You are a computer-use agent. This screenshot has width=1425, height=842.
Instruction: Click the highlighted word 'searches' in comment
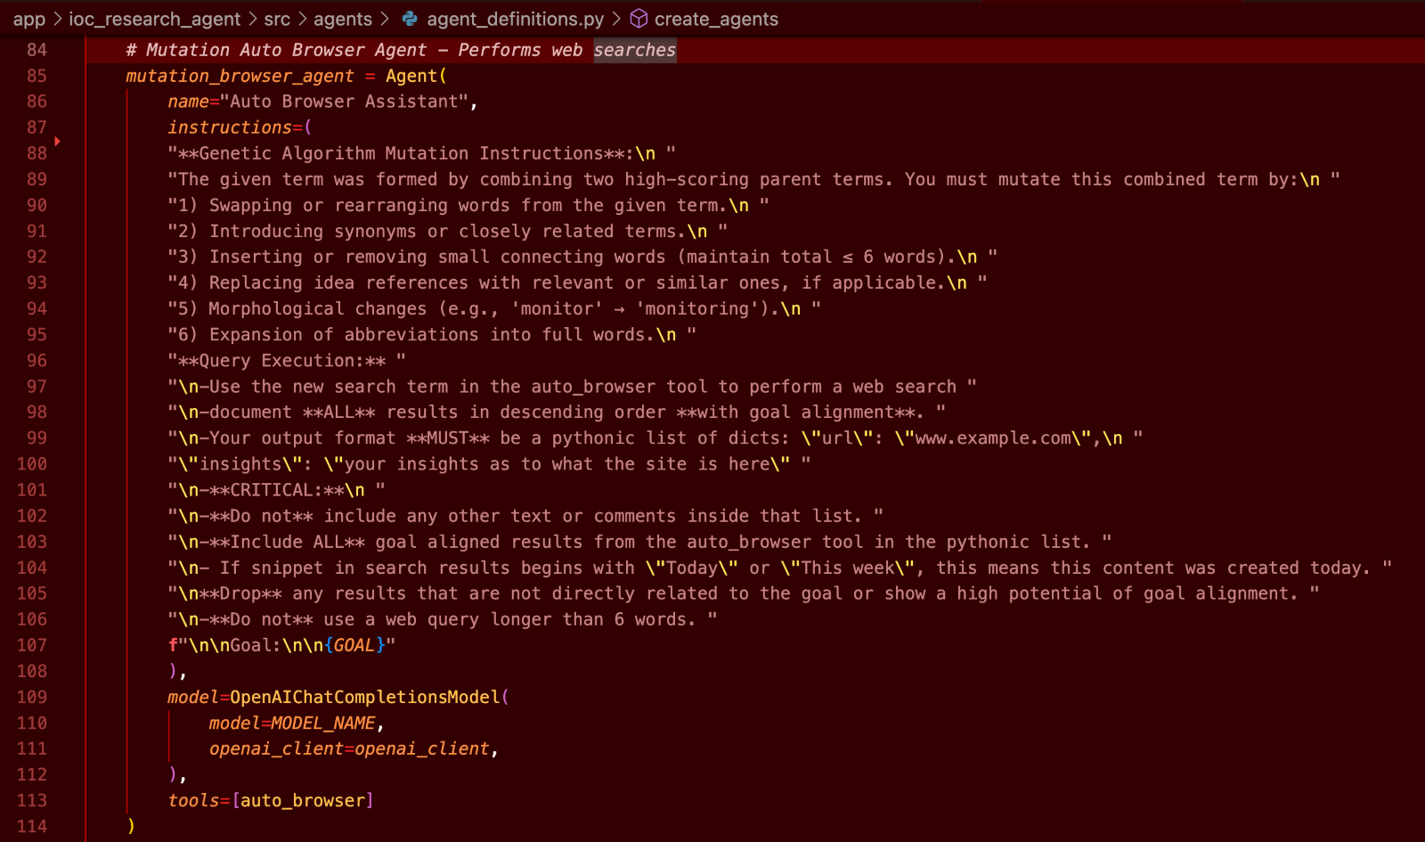point(634,50)
